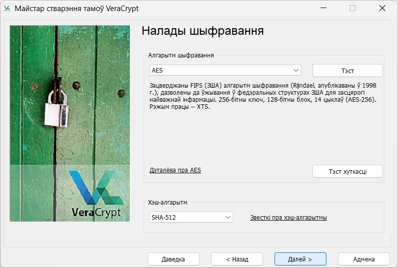Click the Налады шыфравання heading
The height and width of the screenshot is (268, 398).
coord(203,31)
